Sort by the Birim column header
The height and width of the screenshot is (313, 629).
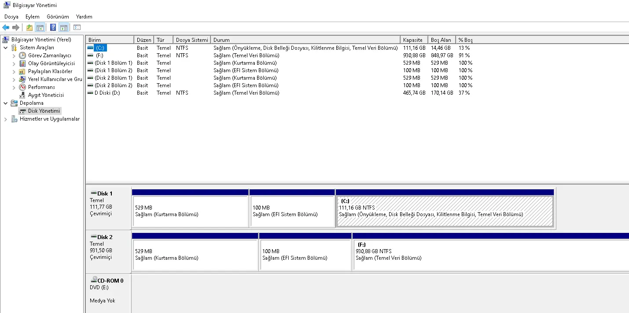[x=110, y=40]
